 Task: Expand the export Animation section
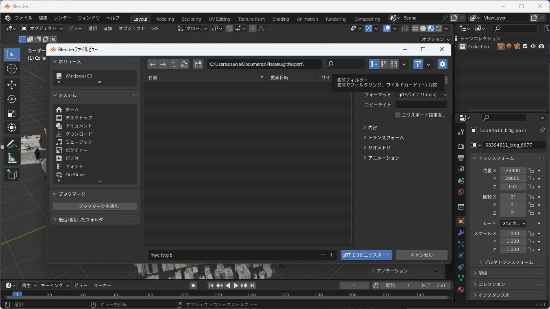coord(381,158)
